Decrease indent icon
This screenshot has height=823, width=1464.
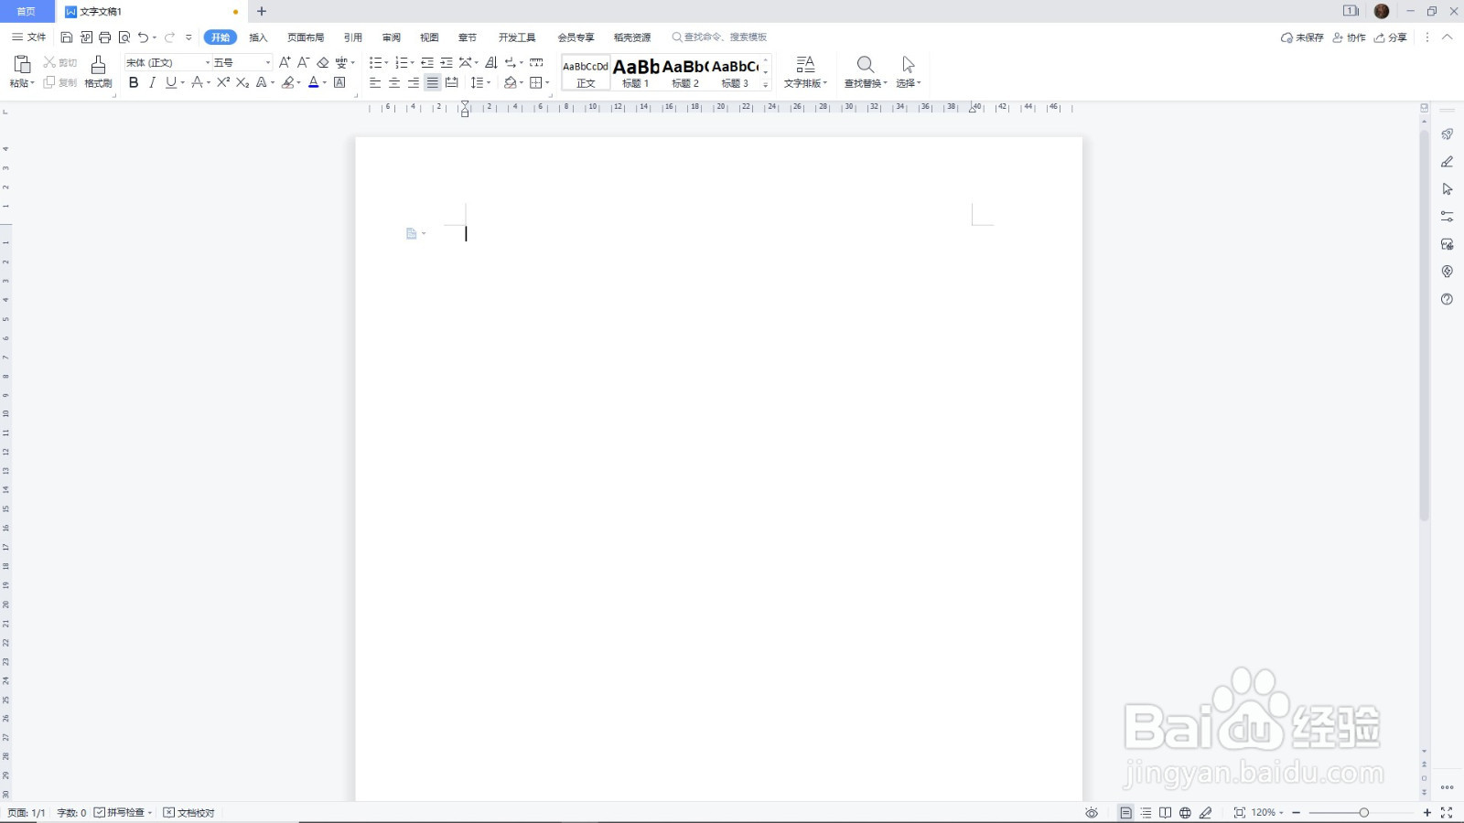(427, 62)
